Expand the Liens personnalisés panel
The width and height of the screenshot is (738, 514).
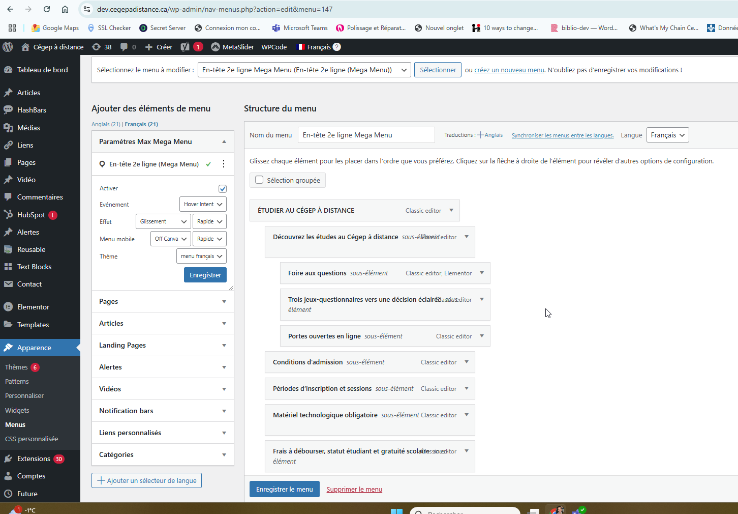[x=163, y=433]
